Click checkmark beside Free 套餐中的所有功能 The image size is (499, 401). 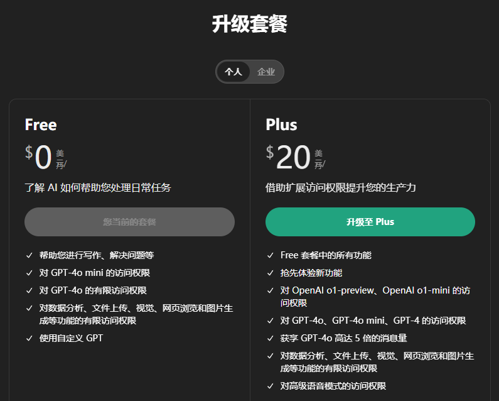(270, 255)
